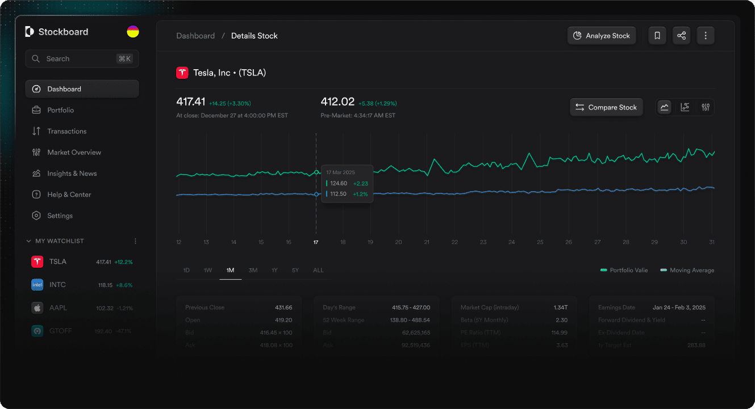Click the Insights & News chart icon
Screen dimensions: 755x409
tap(36, 174)
